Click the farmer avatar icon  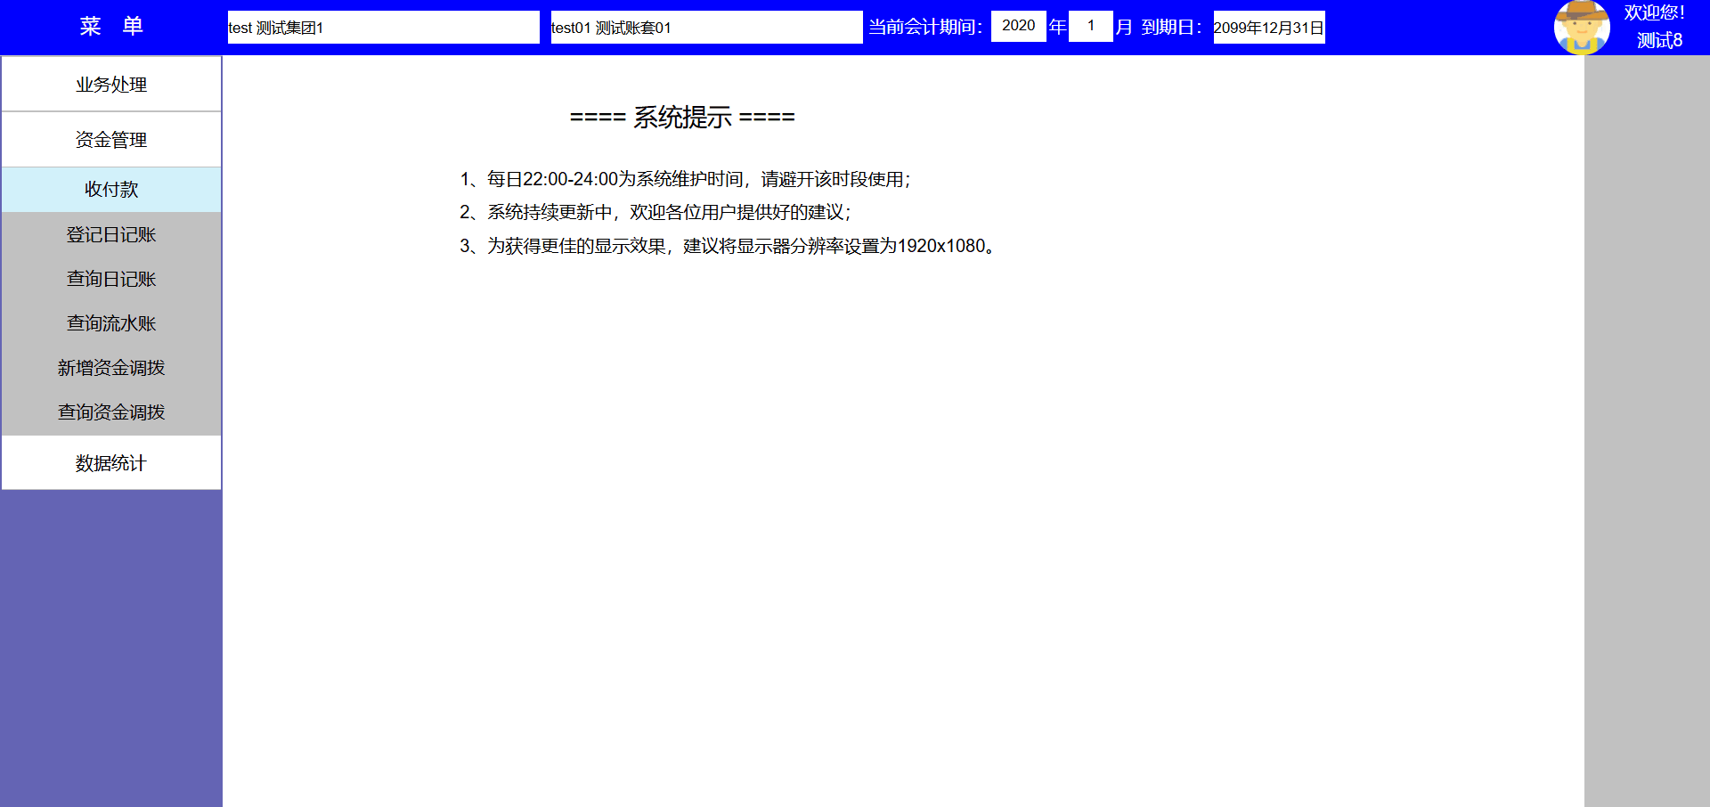point(1581,28)
